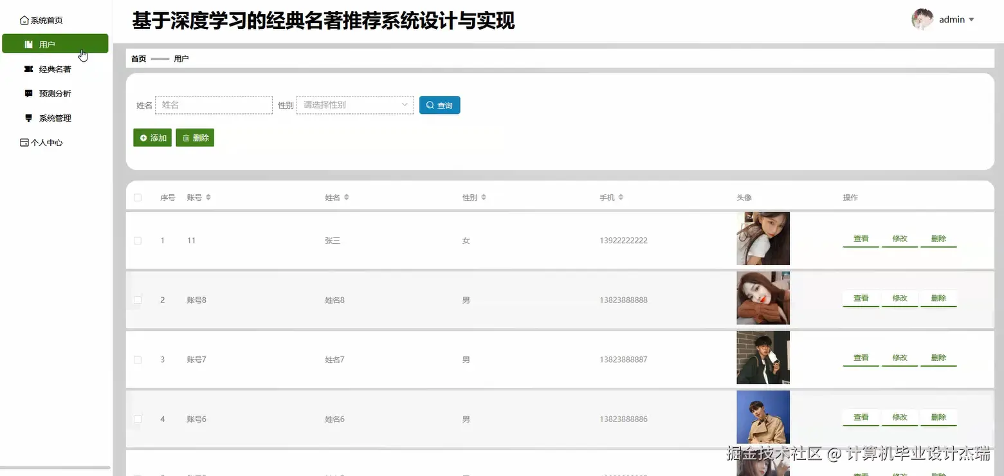The width and height of the screenshot is (1004, 476).
Task: Click 删除 for 账号7
Action: [x=938, y=358]
